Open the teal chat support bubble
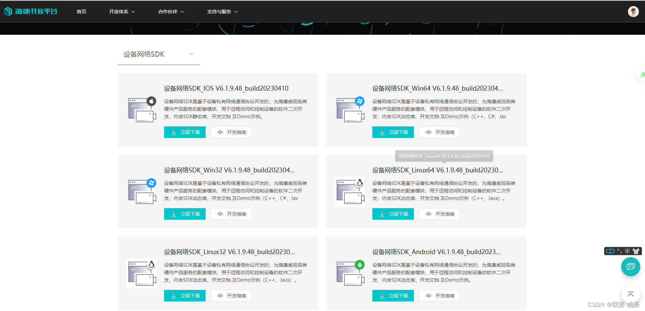Screen dimensions: 645x311 (x=630, y=267)
